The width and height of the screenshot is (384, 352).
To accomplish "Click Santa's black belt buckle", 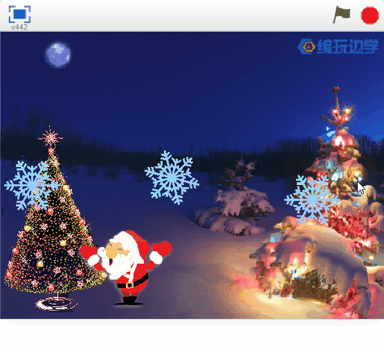I will (x=129, y=285).
